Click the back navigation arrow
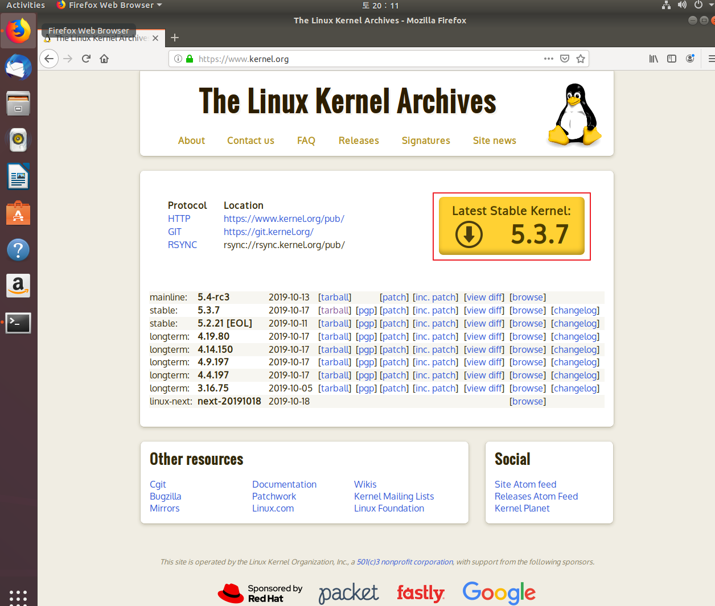Screen dimensions: 715x606 [x=49, y=59]
